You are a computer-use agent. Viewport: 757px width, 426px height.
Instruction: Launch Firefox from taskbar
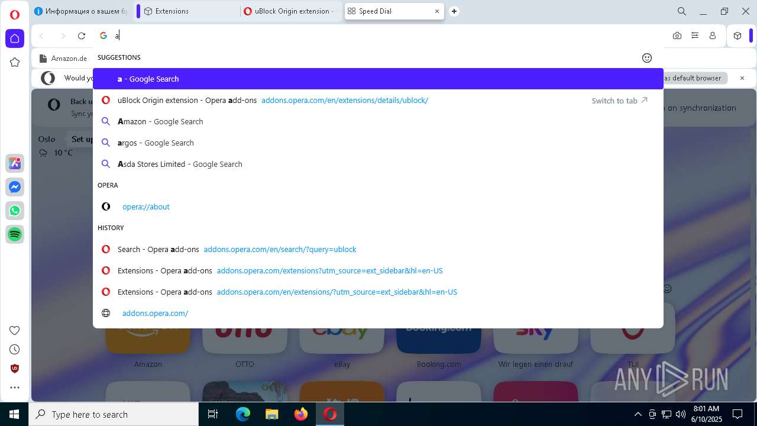coord(300,414)
